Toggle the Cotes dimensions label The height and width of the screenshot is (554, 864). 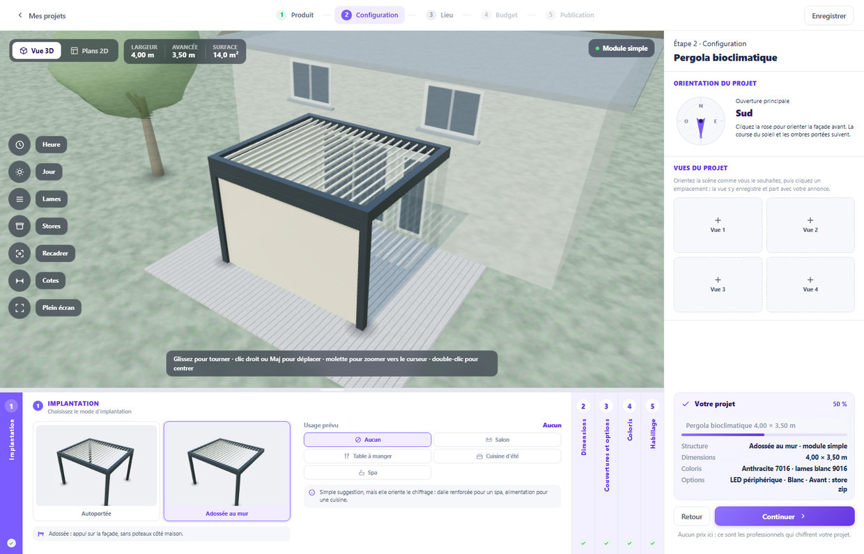coord(51,280)
